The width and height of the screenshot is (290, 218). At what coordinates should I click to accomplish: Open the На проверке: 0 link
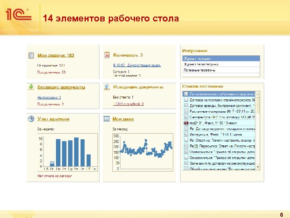click(49, 97)
